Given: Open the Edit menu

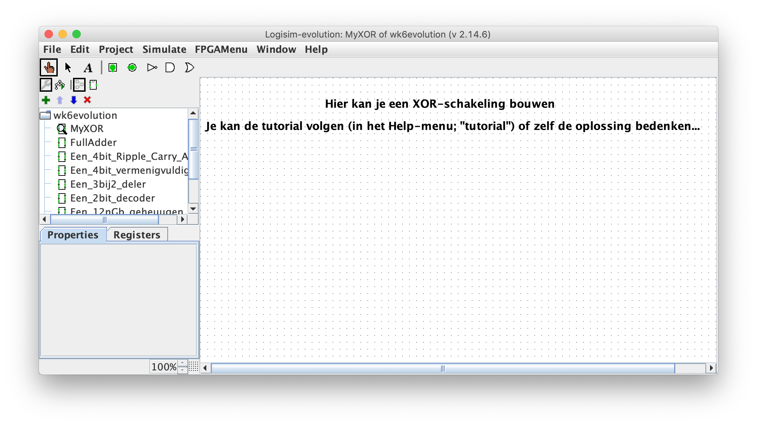Looking at the screenshot, I should 80,49.
